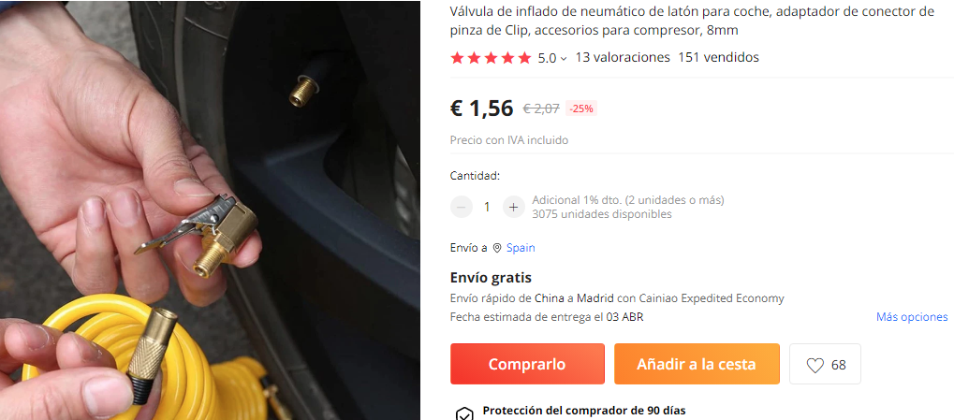The height and width of the screenshot is (420, 954).
Task: Click the -25% discount badge
Action: (581, 109)
